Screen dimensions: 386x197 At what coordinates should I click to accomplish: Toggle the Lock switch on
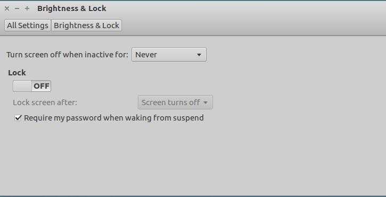[32, 86]
